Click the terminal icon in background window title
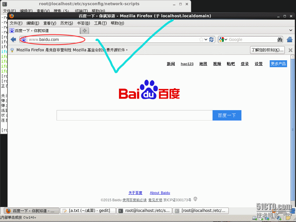 click(5, 4)
